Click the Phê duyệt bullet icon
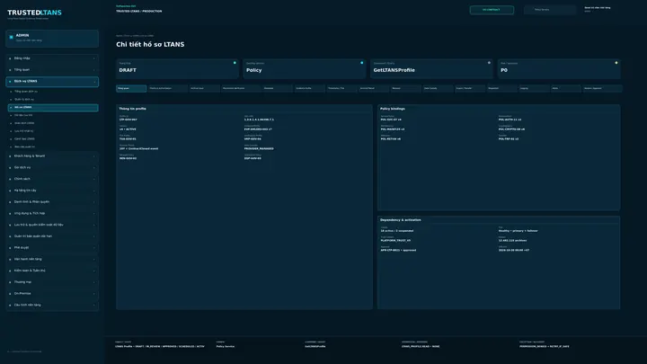 click(x=10, y=248)
